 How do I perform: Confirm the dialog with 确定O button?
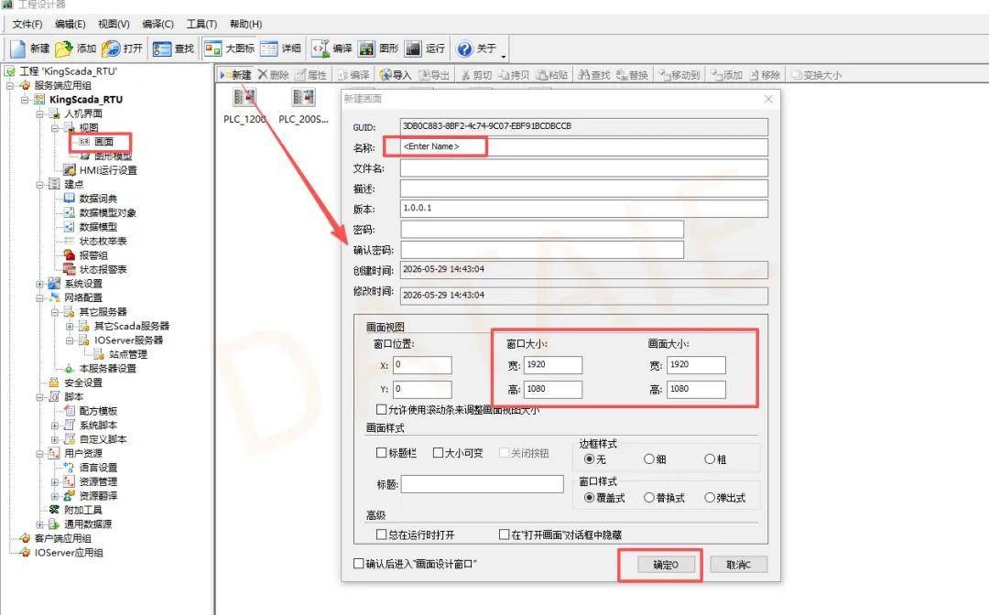666,565
